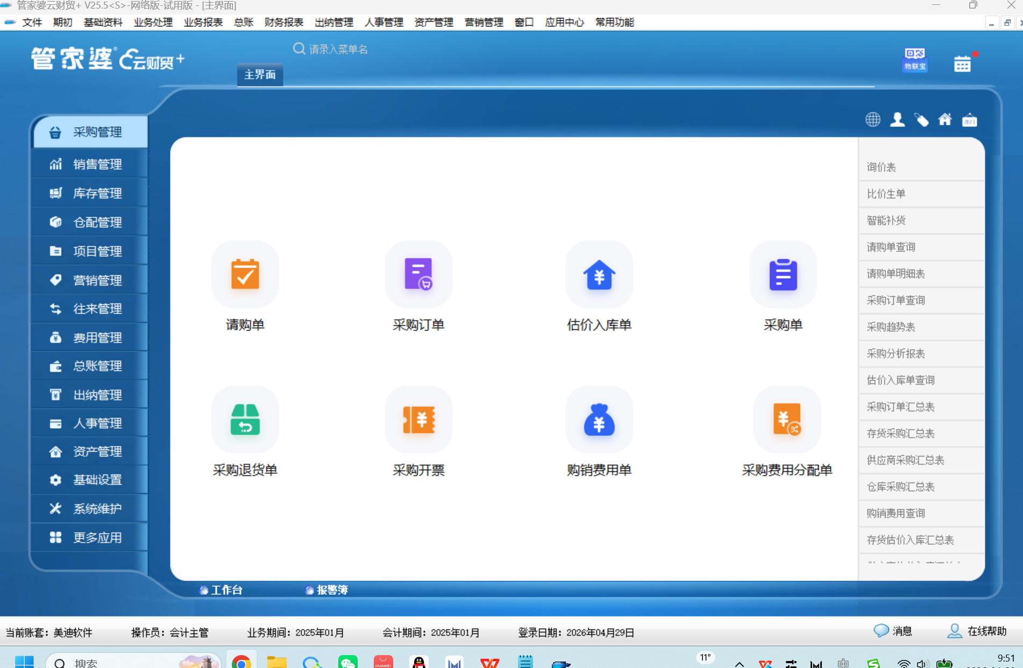Click the Windows taskbar search box

[x=133, y=662]
